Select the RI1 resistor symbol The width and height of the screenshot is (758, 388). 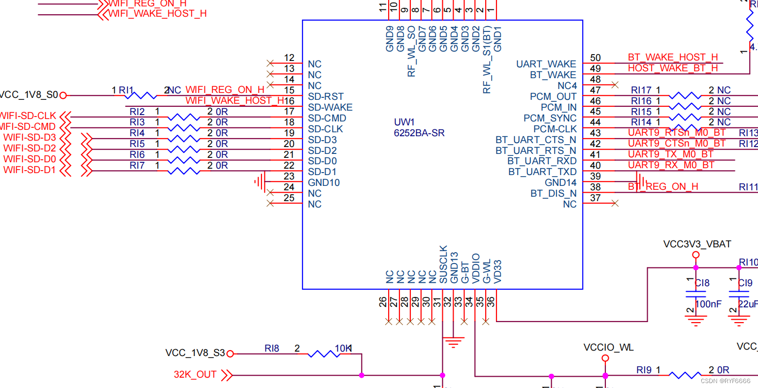point(140,95)
